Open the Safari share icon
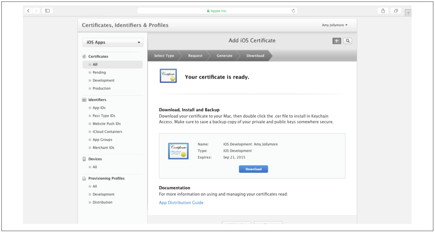Image resolution: width=435 pixels, height=233 pixels. coord(383,11)
